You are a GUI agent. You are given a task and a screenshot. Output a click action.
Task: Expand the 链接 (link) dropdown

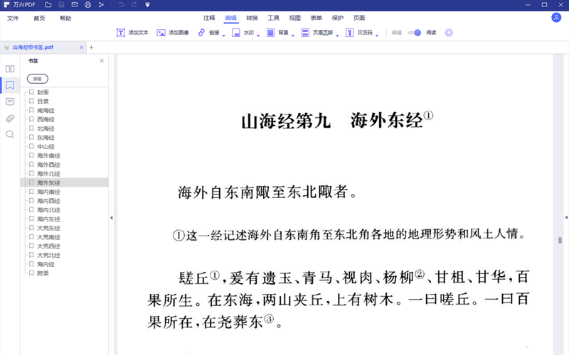tap(224, 34)
